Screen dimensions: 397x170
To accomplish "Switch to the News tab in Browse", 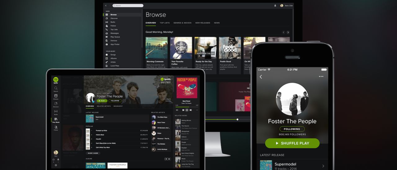I will click(x=217, y=23).
